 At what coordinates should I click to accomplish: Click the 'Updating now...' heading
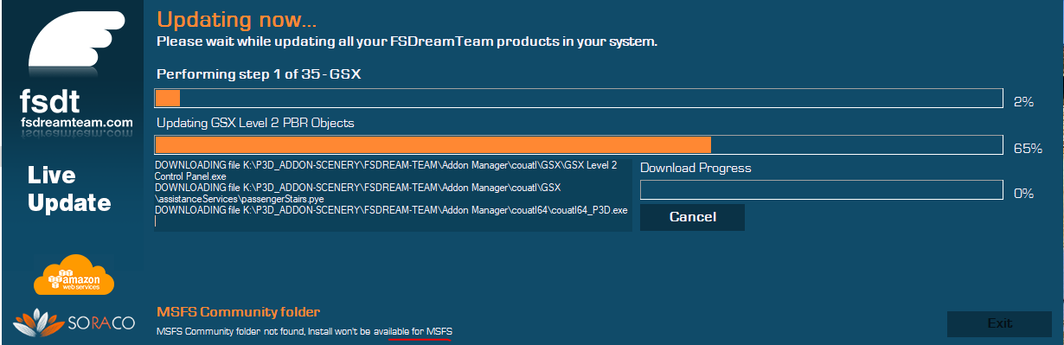click(237, 19)
